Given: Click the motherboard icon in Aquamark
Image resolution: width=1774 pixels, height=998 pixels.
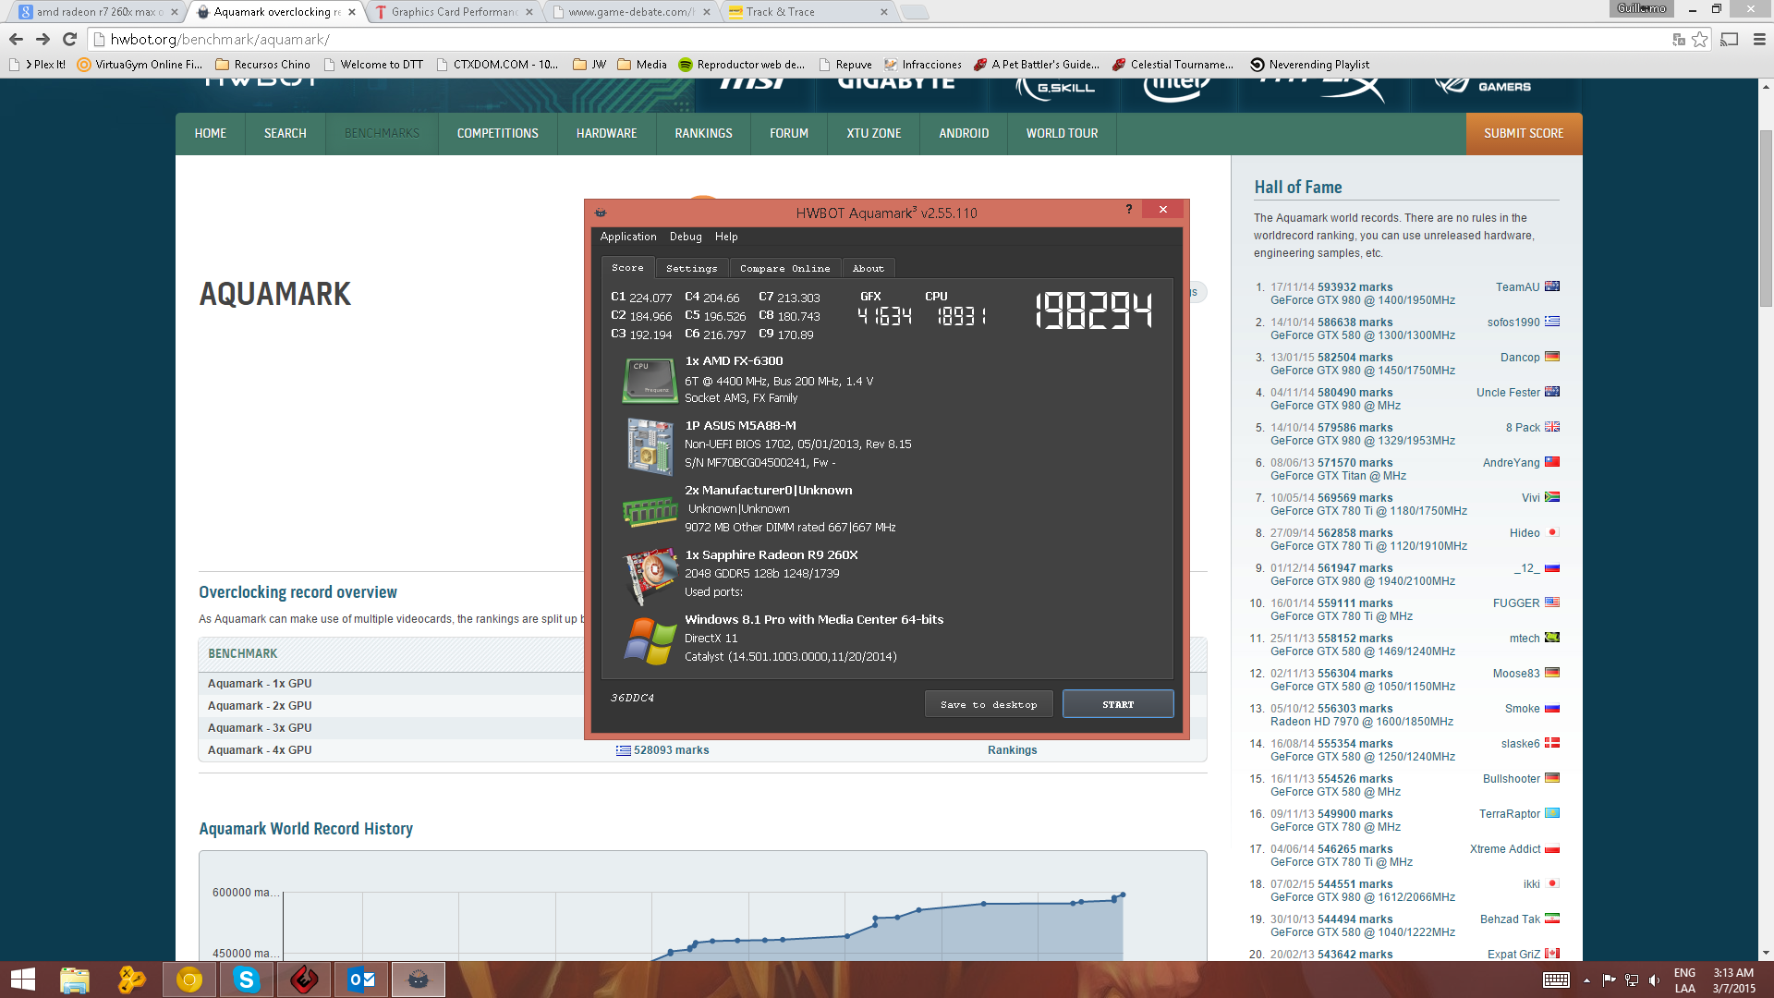Looking at the screenshot, I should (650, 445).
